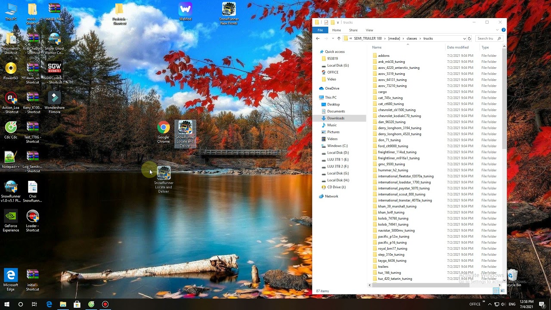Open the Notepad++ desktop icon
The image size is (551, 310).
[x=11, y=159]
